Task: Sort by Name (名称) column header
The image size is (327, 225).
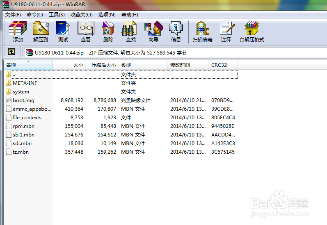Action: pos(28,65)
